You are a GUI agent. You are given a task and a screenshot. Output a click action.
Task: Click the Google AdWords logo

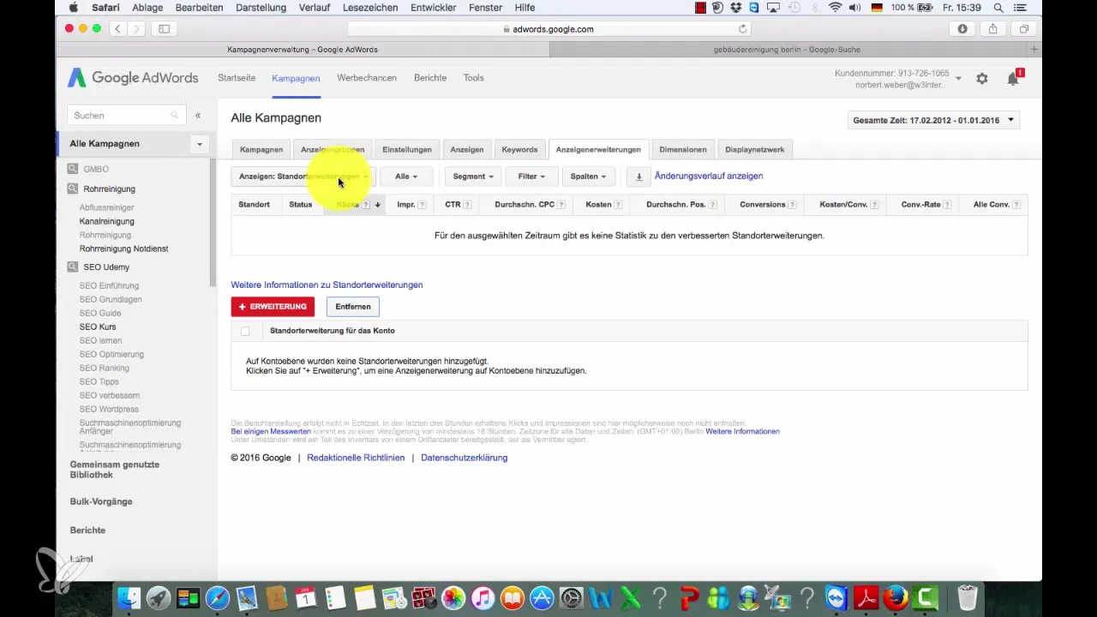[133, 78]
